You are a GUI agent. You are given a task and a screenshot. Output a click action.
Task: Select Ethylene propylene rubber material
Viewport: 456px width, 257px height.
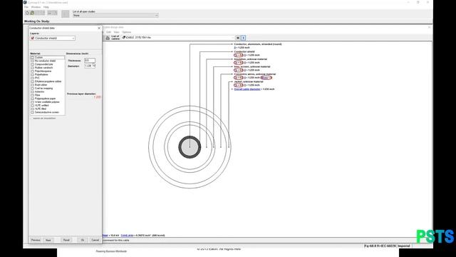pyautogui.click(x=48, y=81)
